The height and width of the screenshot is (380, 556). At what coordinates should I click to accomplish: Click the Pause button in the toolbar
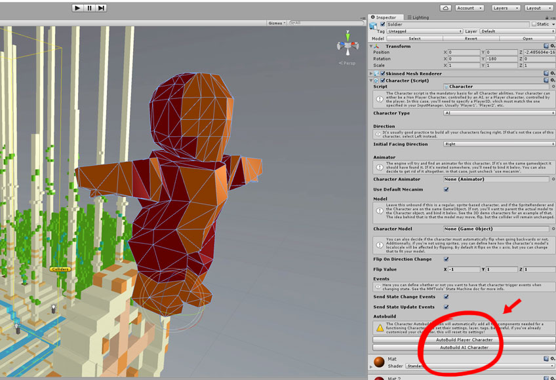pyautogui.click(x=90, y=8)
